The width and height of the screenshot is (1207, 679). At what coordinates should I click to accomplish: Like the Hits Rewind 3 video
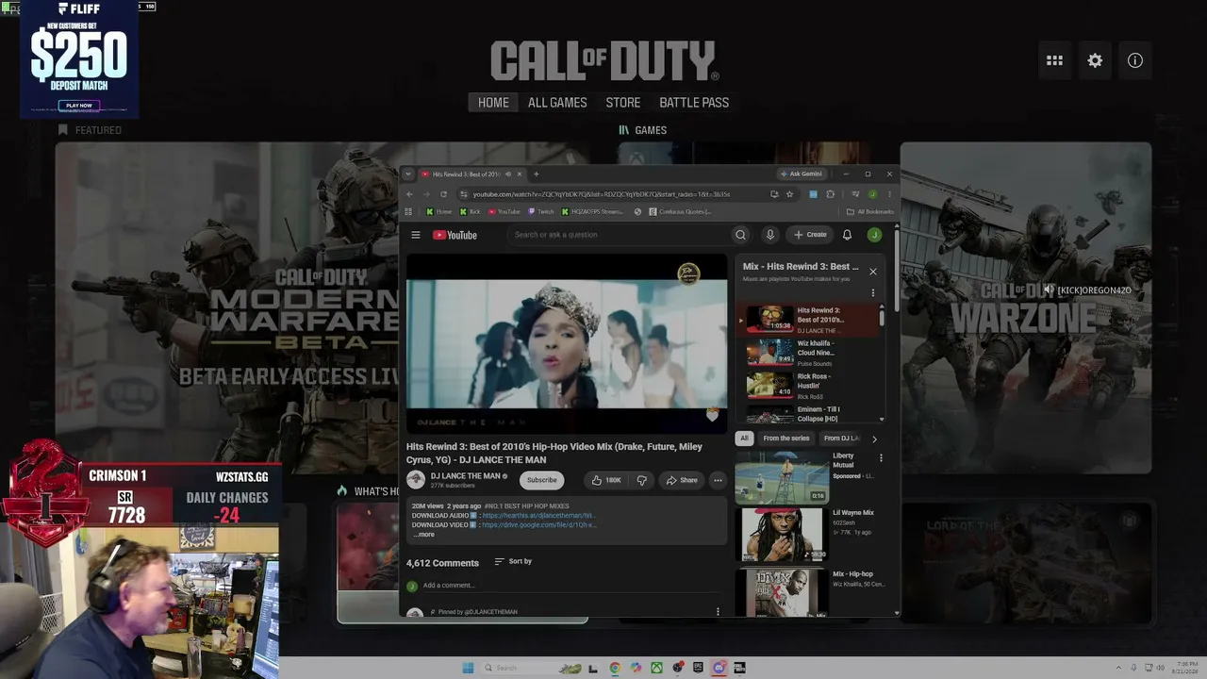(x=605, y=480)
